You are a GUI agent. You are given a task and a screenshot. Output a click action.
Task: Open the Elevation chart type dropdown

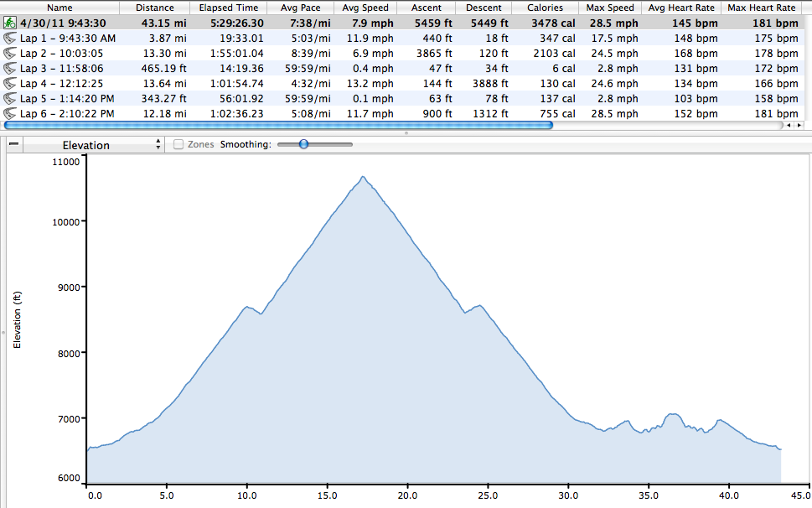pyautogui.click(x=92, y=145)
